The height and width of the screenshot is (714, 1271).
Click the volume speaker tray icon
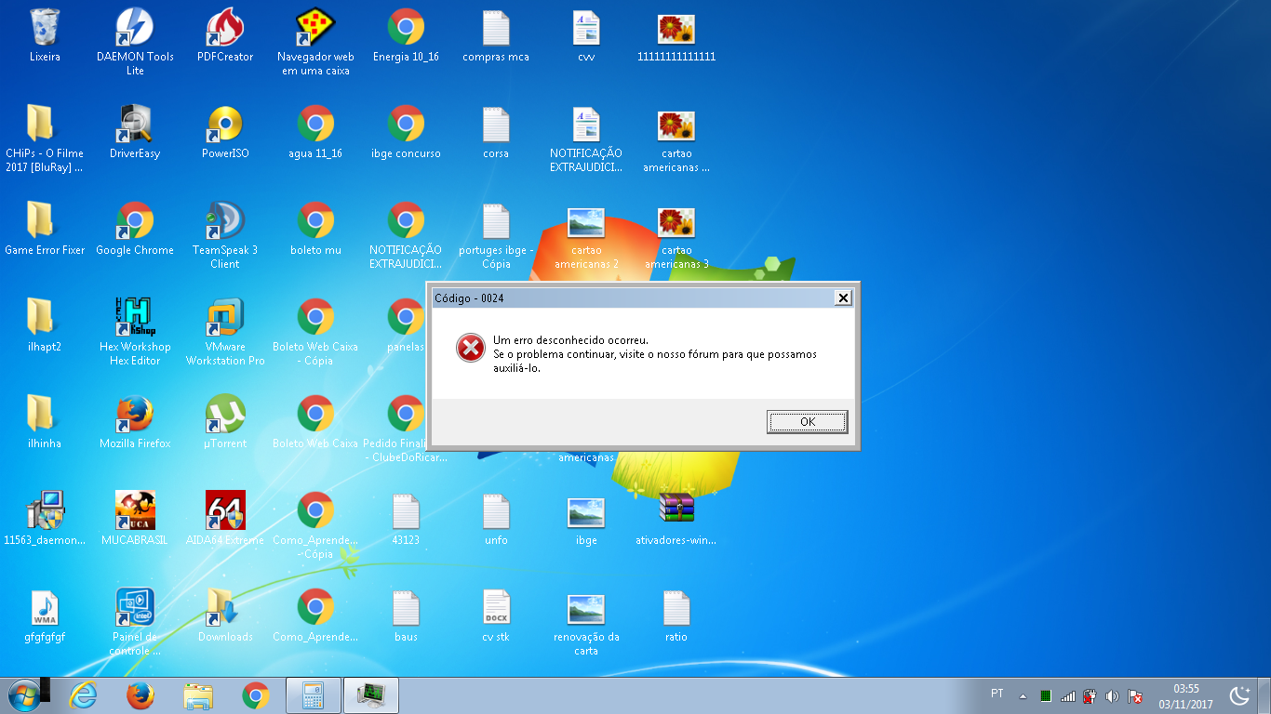pyautogui.click(x=1112, y=695)
